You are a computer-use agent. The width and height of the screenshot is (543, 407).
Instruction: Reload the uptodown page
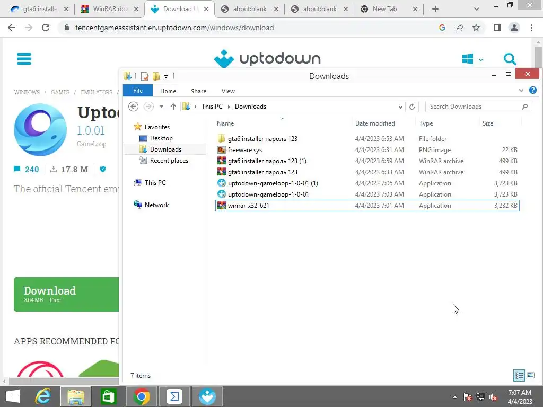click(x=46, y=28)
